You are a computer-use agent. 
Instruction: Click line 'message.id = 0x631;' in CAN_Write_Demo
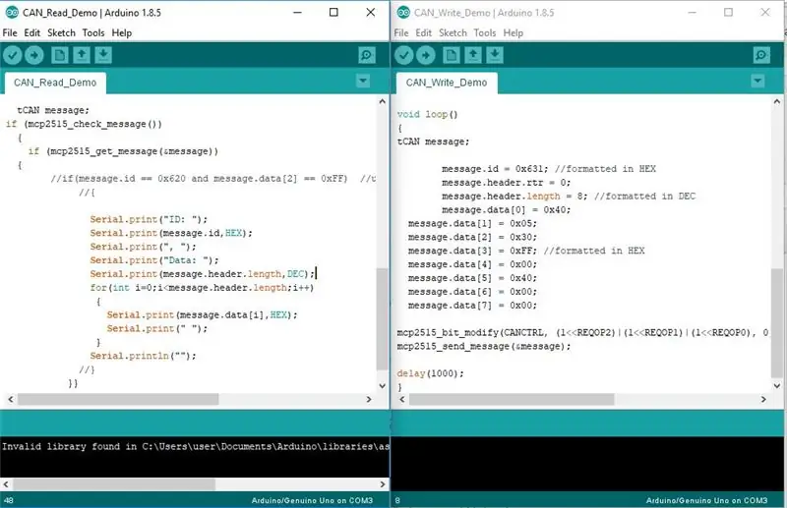pos(549,169)
